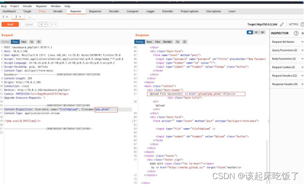This screenshot has height=185, width=305.
Task: Go back to previous request in history
Action: (41, 24)
